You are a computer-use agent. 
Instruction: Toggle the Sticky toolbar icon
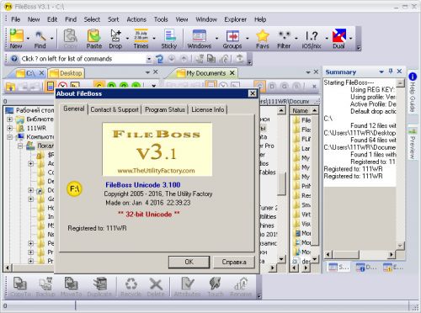point(169,39)
